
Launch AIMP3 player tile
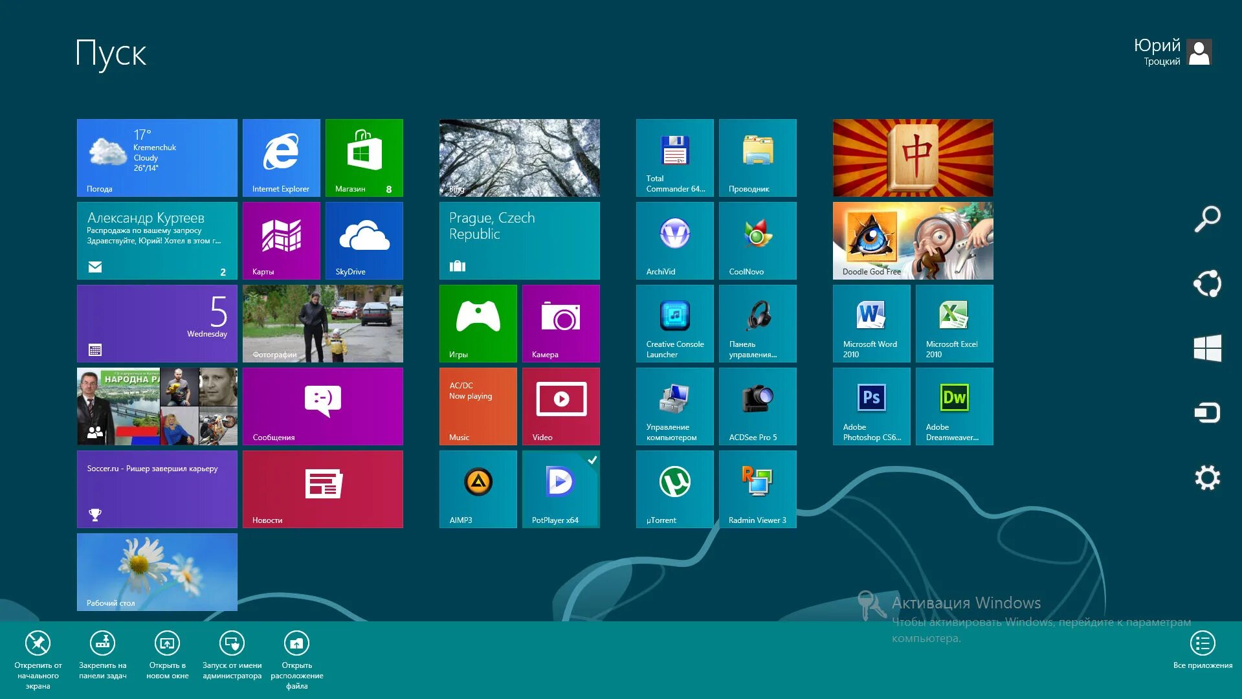478,489
